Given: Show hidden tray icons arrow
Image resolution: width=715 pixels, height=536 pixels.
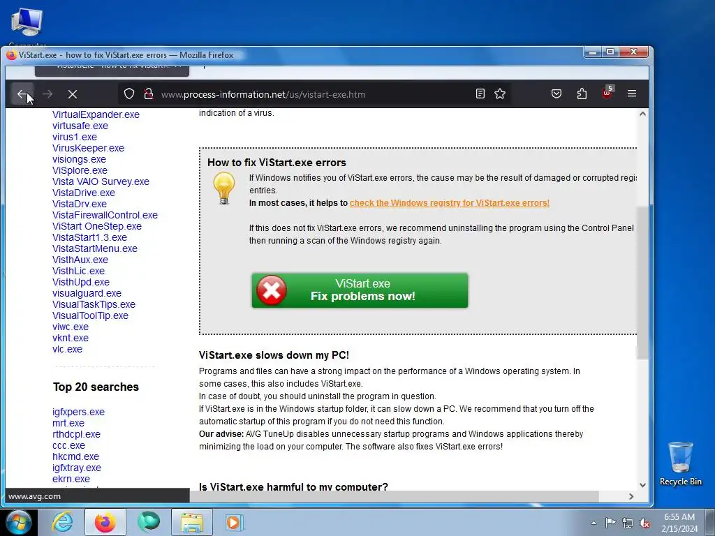Looking at the screenshot, I should coord(594,523).
